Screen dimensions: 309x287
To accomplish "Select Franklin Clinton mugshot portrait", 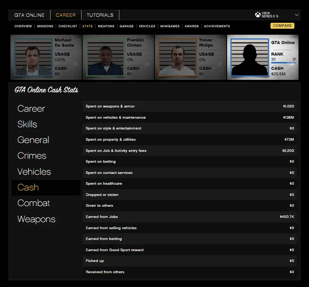I will (105, 57).
